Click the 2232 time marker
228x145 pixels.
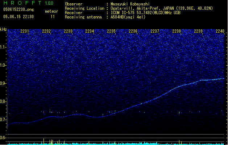(x=46, y=31)
